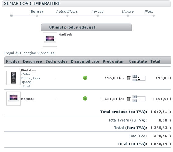Go to the Plata checkout step
Screen dimensions: 173x152
[x=149, y=12]
